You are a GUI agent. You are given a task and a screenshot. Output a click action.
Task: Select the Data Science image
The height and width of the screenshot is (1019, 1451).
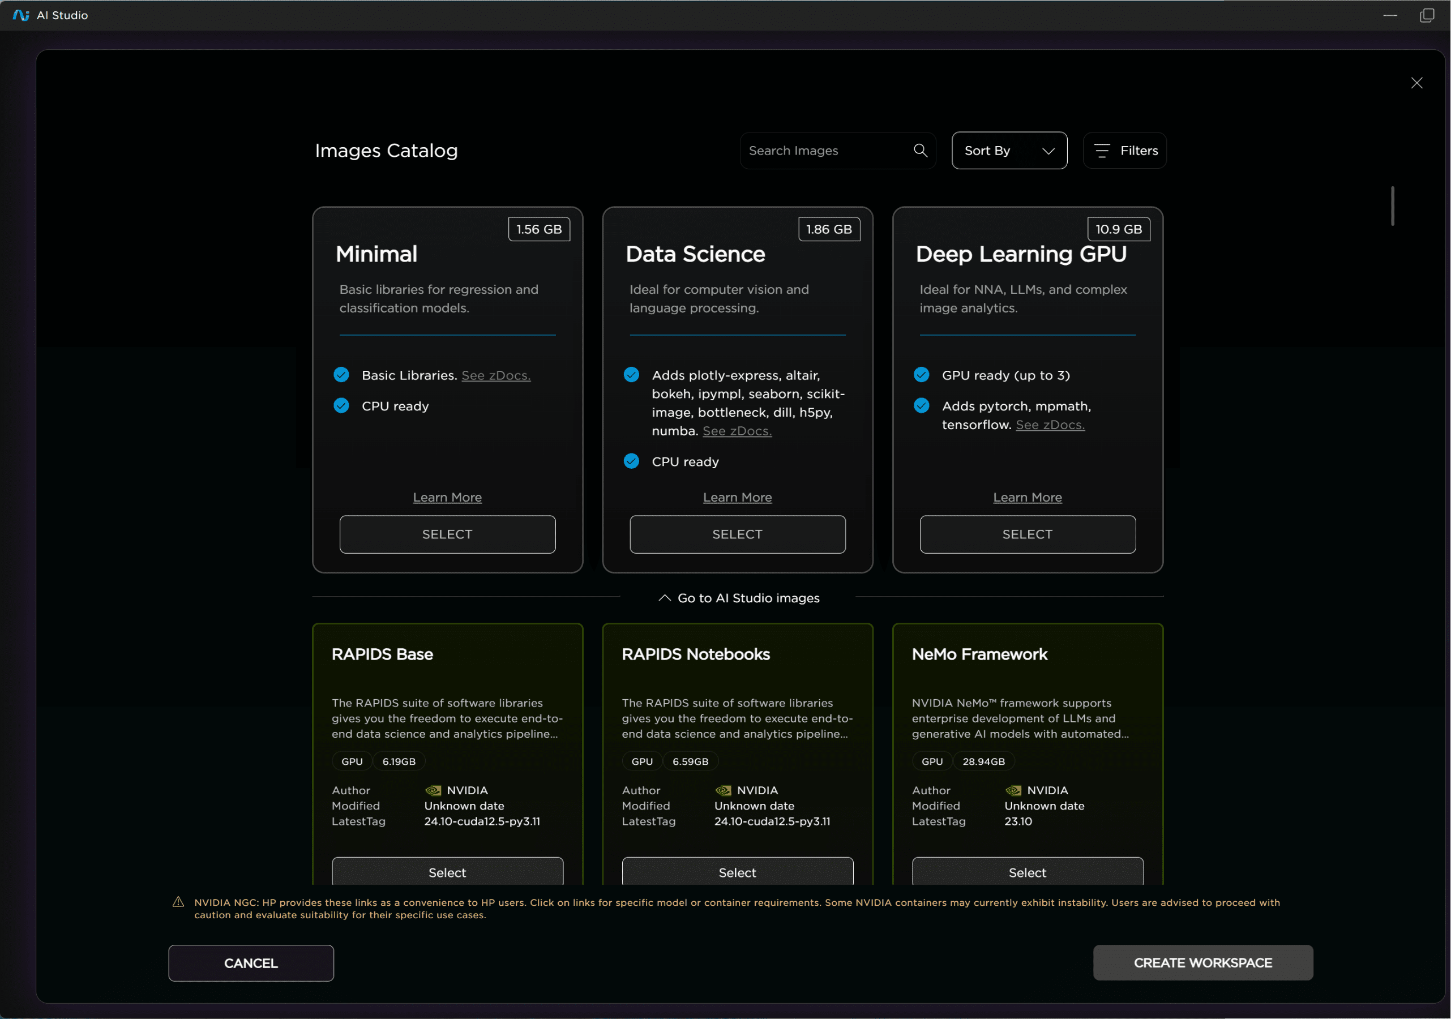(x=737, y=534)
